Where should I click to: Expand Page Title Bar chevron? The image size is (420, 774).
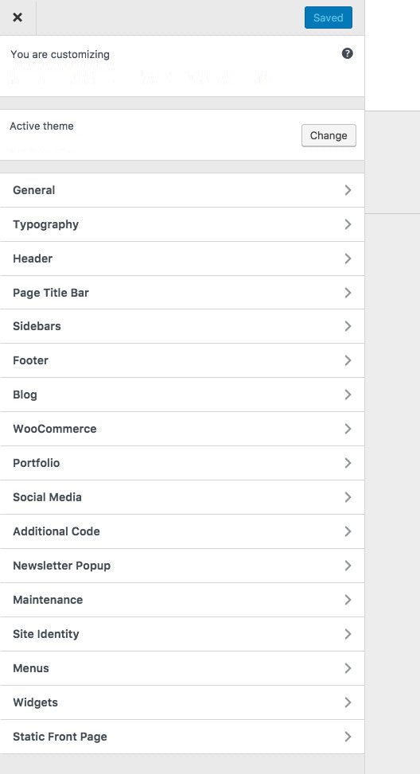(348, 293)
